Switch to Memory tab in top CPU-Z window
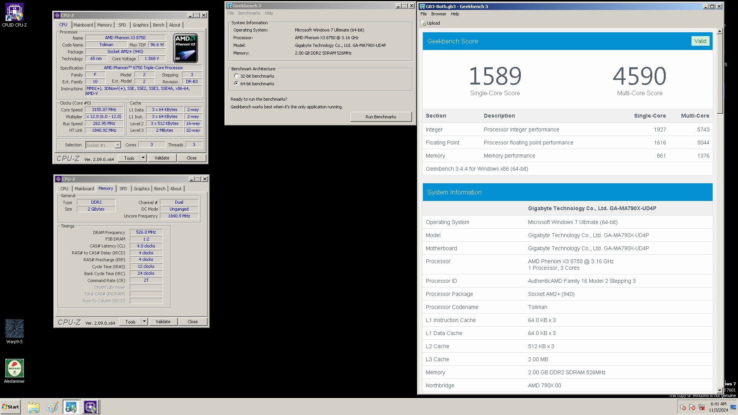The width and height of the screenshot is (738, 415). point(105,25)
